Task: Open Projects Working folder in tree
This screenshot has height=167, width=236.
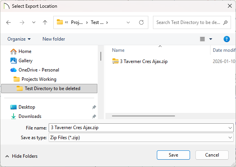Action: tap(39, 79)
